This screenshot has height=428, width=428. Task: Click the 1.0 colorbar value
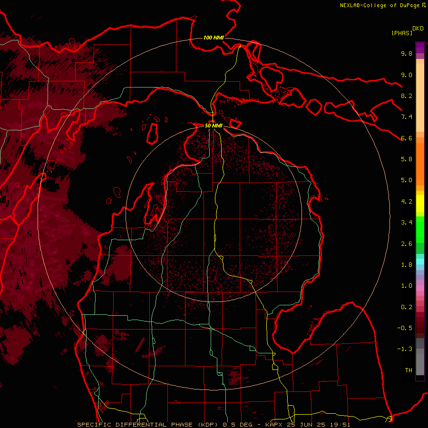click(407, 286)
